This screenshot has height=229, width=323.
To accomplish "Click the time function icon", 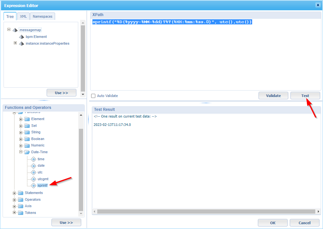I will click(x=33, y=159).
